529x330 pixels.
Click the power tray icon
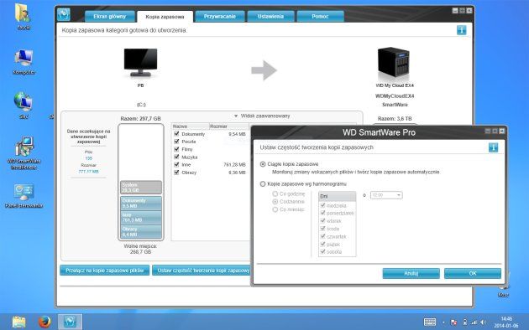[x=465, y=322]
